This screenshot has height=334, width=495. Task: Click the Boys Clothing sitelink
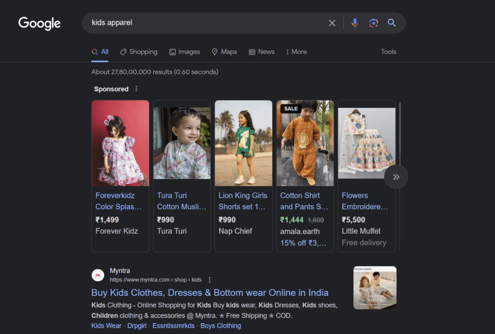pyautogui.click(x=220, y=326)
